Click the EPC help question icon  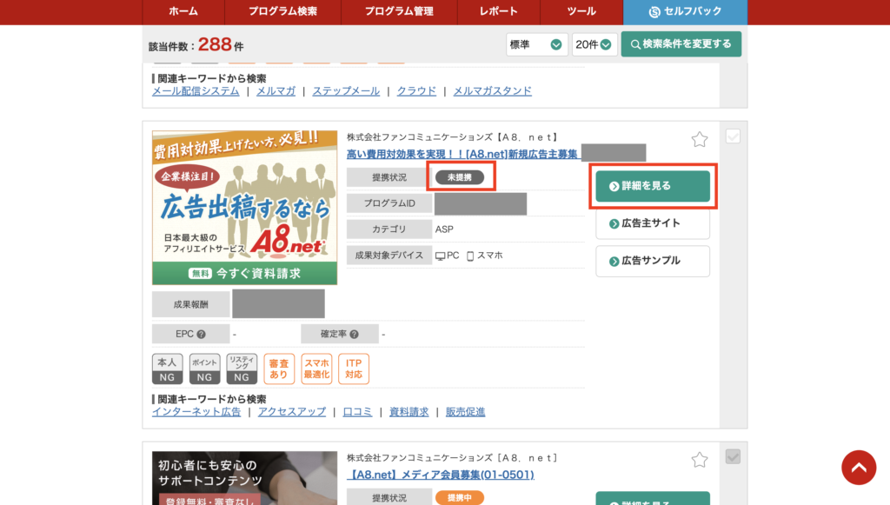tap(201, 335)
